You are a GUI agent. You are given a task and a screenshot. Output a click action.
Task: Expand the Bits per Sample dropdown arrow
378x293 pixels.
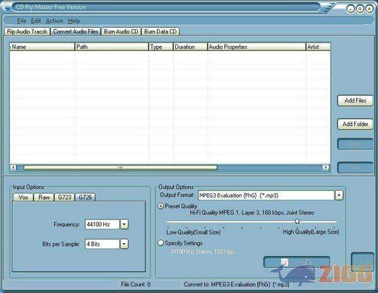(124, 244)
